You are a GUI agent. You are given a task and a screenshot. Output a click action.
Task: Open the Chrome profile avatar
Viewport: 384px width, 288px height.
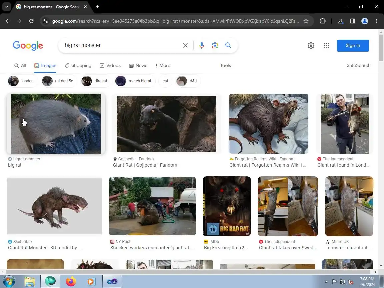pos(365,21)
